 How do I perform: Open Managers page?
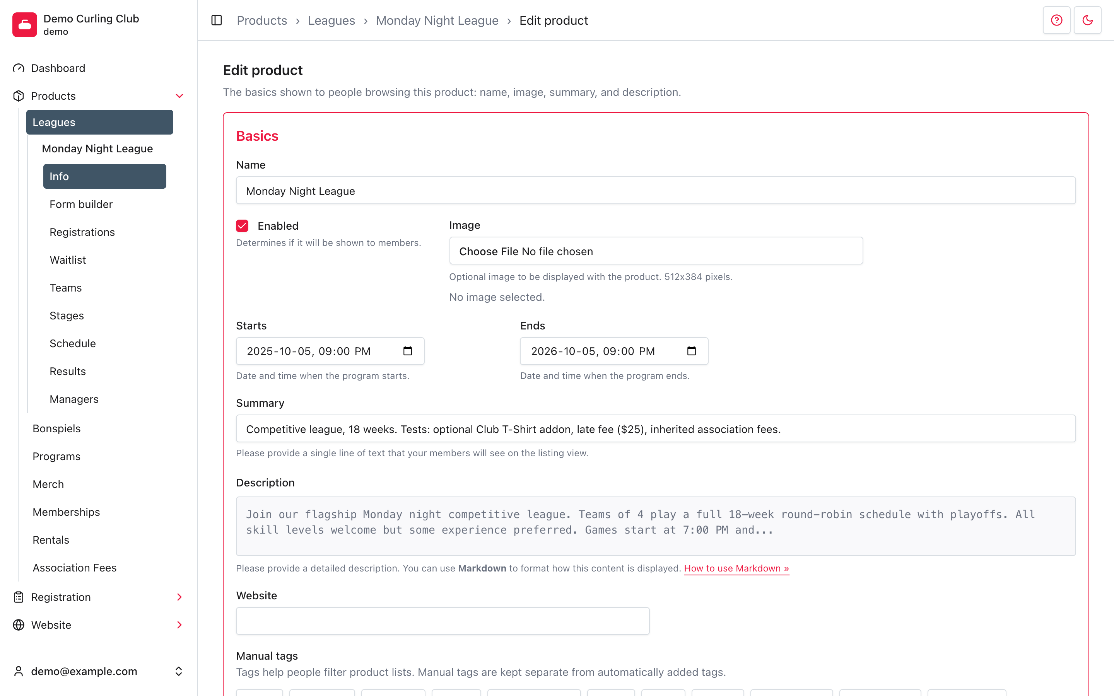tap(74, 399)
